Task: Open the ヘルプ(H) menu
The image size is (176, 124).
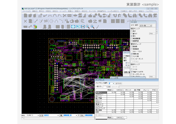Action: click(x=149, y=11)
